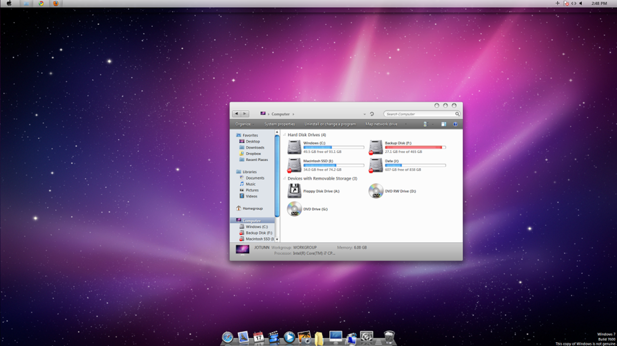
Task: Open Safari from the dock
Action: tap(228, 338)
